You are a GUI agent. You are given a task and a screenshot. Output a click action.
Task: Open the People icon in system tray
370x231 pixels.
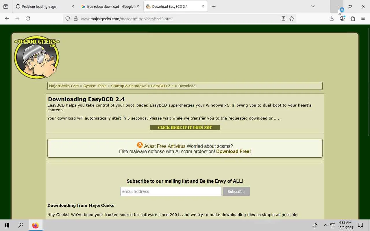tap(315, 225)
